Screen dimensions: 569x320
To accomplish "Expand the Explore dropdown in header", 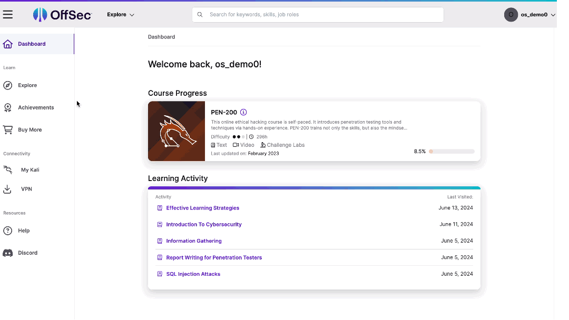I will (x=121, y=15).
